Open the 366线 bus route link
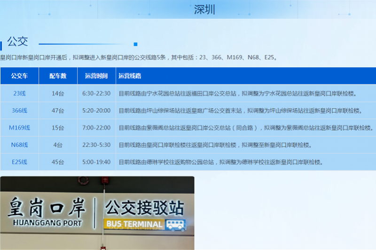Image resolution: width=376 pixels, height=250 pixels. click(19, 110)
